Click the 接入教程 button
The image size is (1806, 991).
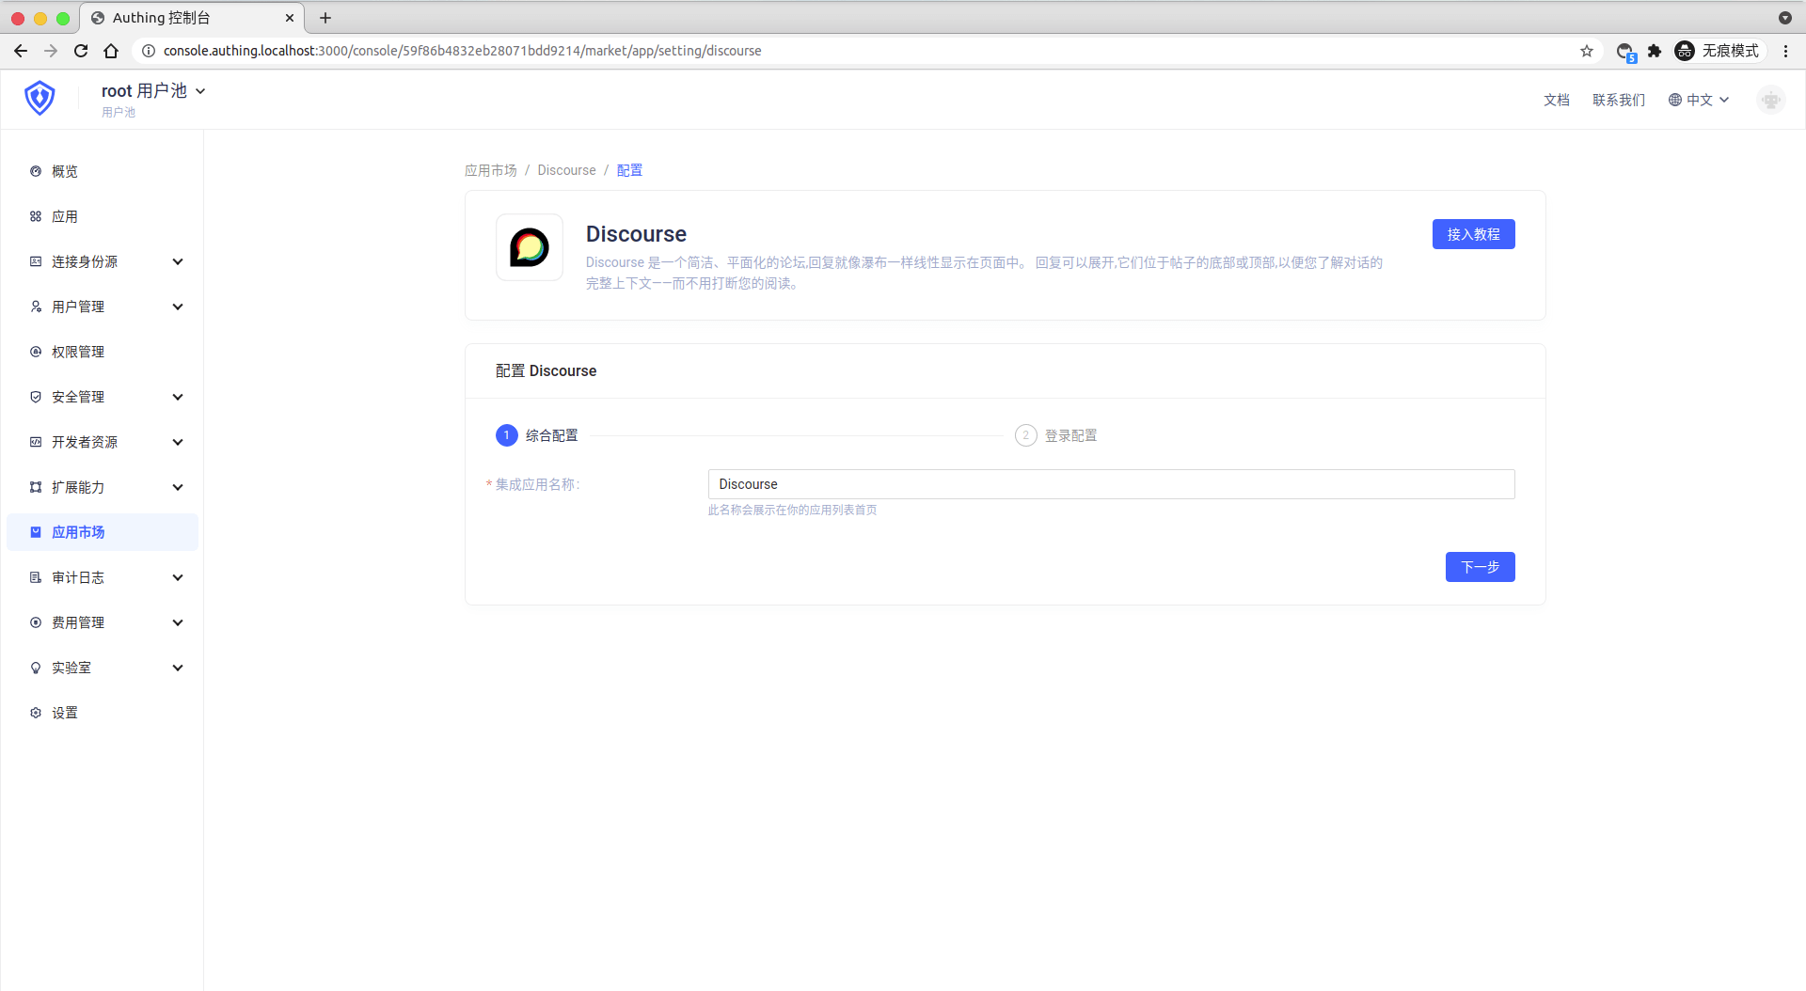1473,234
